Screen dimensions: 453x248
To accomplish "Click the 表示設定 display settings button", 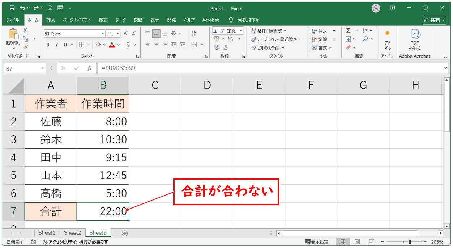I will click(317, 242).
